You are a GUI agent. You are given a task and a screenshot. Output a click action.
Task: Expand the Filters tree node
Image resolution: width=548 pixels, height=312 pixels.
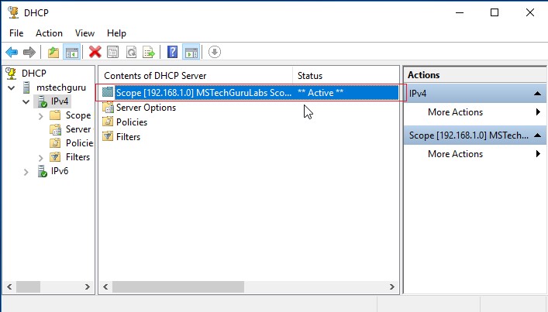(40, 158)
